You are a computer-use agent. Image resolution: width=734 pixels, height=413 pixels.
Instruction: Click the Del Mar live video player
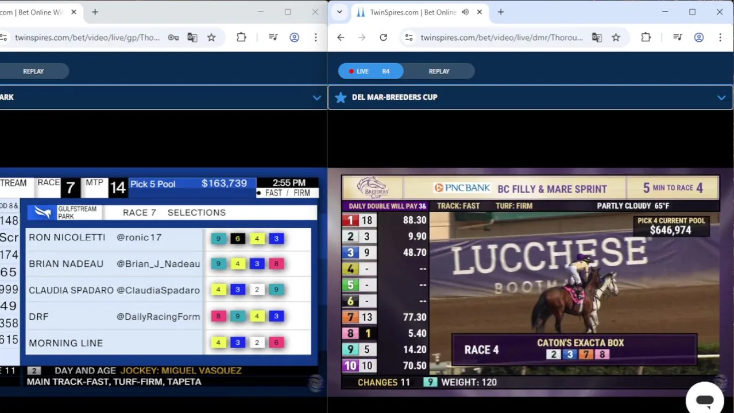click(530, 282)
